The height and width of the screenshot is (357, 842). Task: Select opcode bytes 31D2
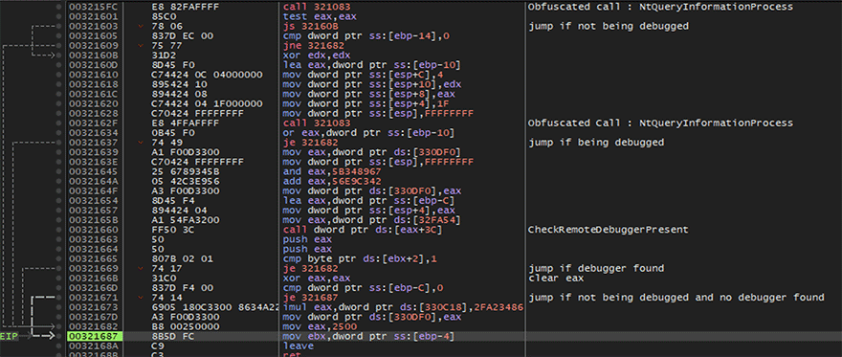tap(165, 56)
